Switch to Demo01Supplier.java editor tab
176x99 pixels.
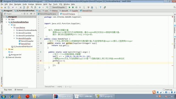[48, 14]
